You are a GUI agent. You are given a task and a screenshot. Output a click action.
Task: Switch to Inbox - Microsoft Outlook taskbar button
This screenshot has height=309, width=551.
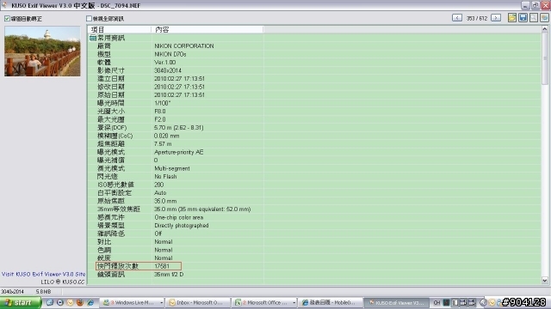[198, 303]
